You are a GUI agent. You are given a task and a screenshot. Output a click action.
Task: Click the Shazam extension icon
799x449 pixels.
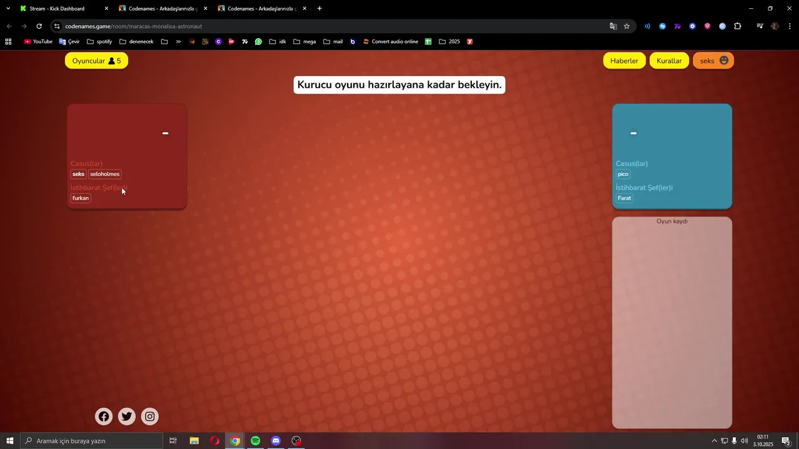[662, 26]
